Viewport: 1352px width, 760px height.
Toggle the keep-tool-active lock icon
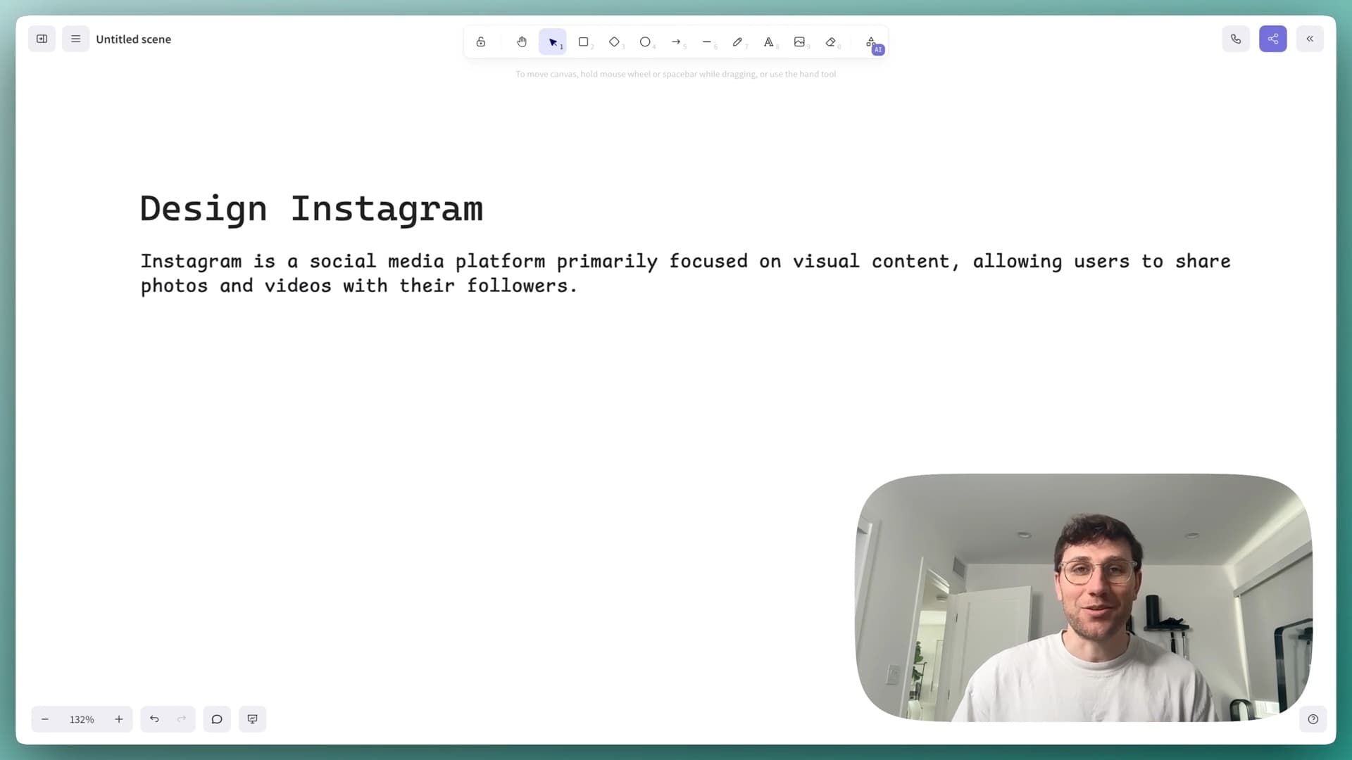(x=481, y=42)
